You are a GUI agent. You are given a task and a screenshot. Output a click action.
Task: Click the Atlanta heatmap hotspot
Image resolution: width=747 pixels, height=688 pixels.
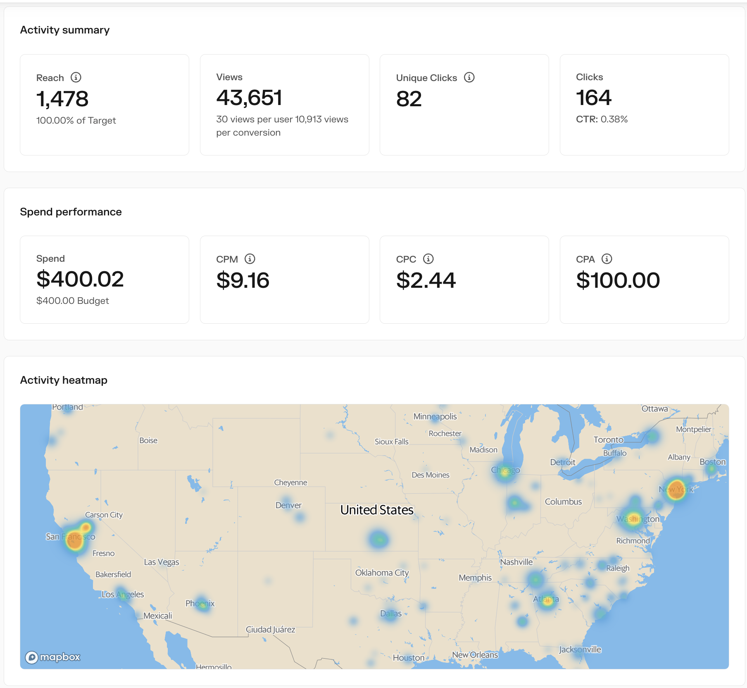click(x=548, y=601)
